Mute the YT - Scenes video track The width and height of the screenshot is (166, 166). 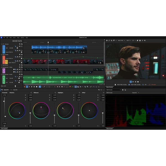[20, 51]
